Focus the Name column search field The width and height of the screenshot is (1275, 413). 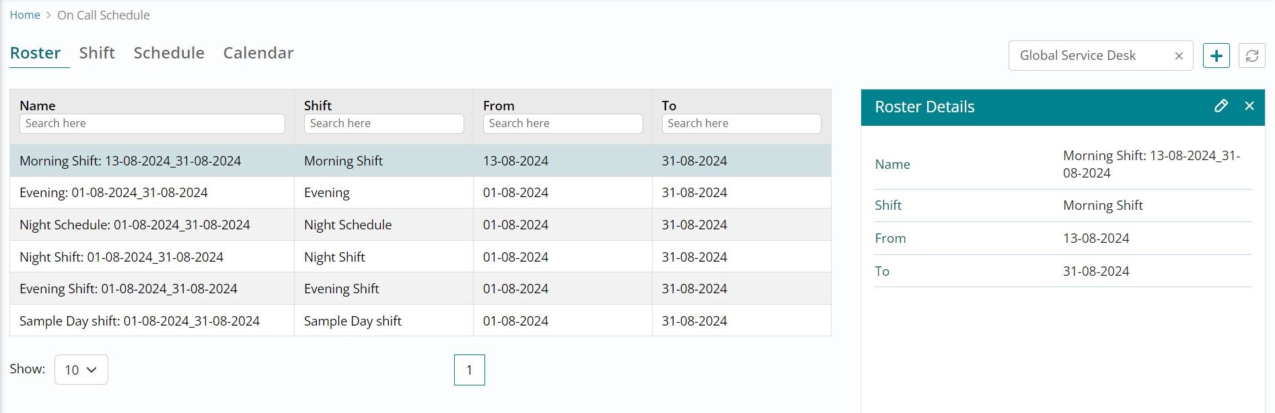[x=152, y=124]
